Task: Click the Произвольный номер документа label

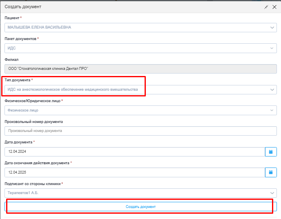Action: 33,122
